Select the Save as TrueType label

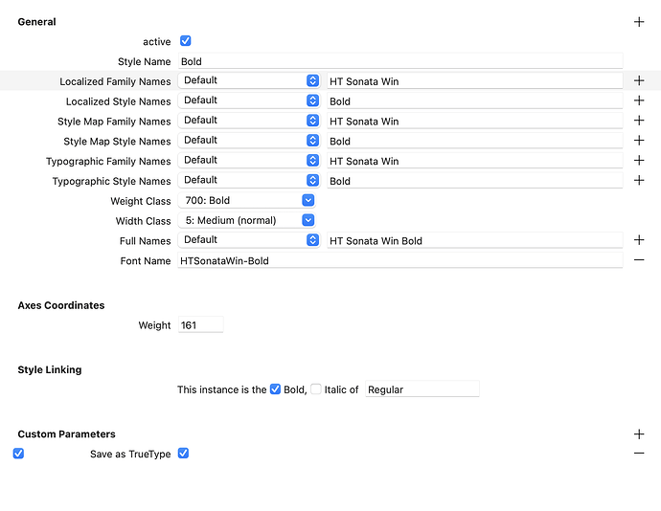coord(130,454)
